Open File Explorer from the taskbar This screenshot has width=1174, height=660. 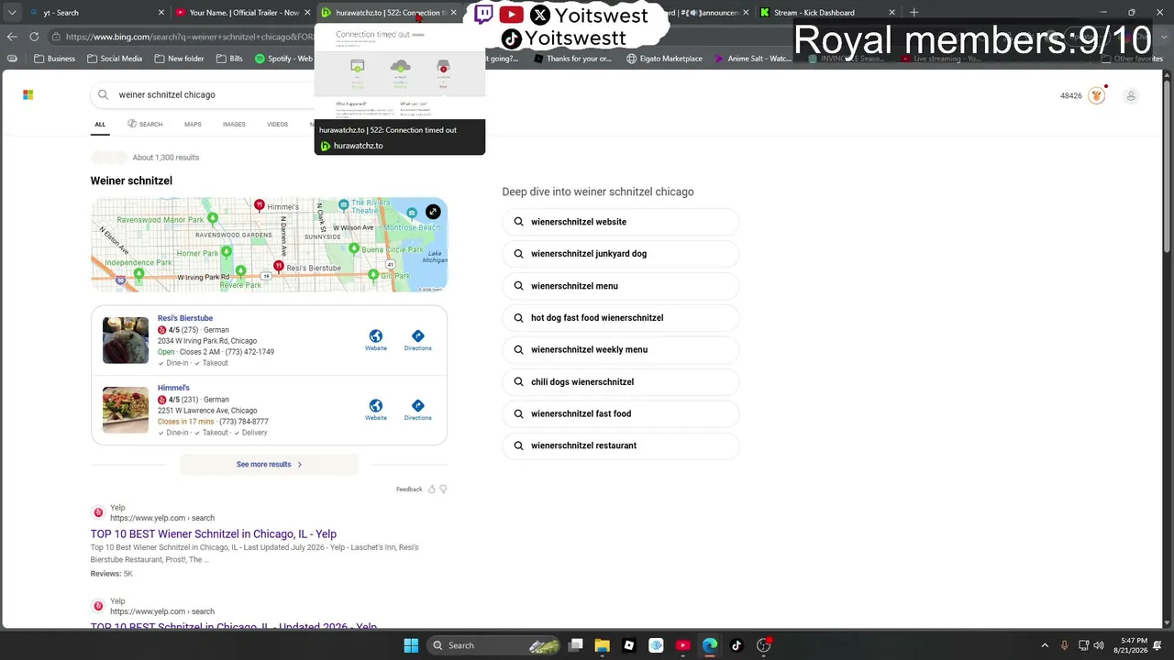coord(602,645)
